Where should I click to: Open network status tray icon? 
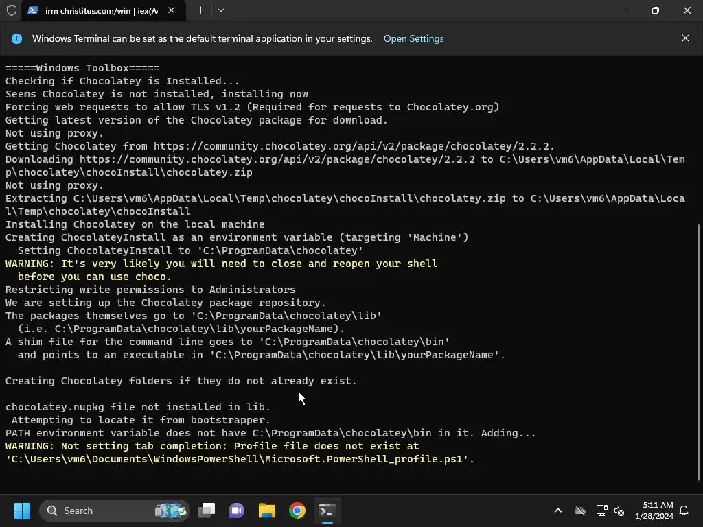[x=601, y=511]
